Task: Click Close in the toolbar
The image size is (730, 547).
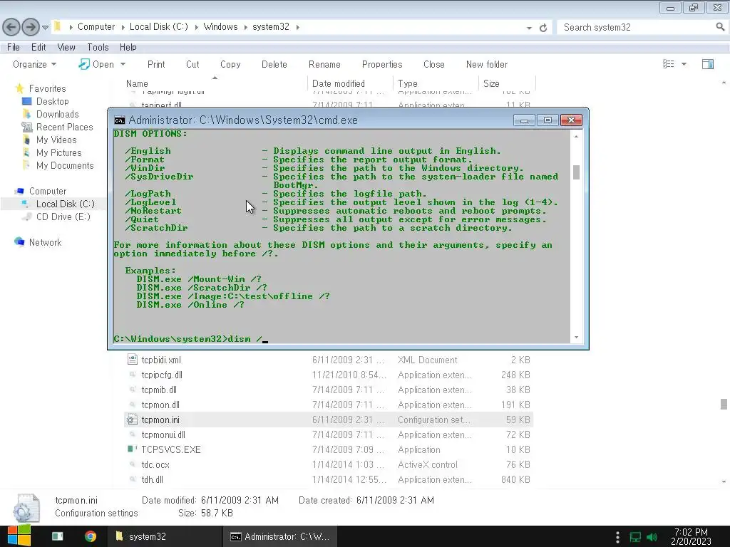Action: point(433,64)
